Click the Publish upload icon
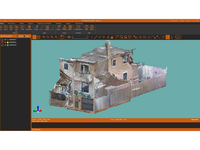 point(65,27)
